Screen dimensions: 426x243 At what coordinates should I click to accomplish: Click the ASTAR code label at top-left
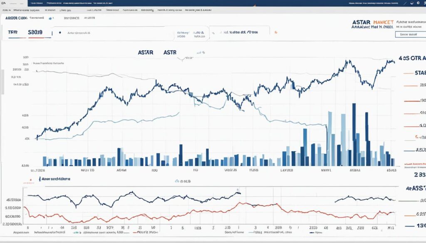[20, 18]
